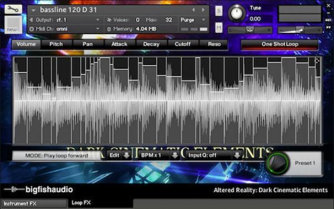
Task: Click the MODE: Play loop forward button
Action: tap(56, 155)
